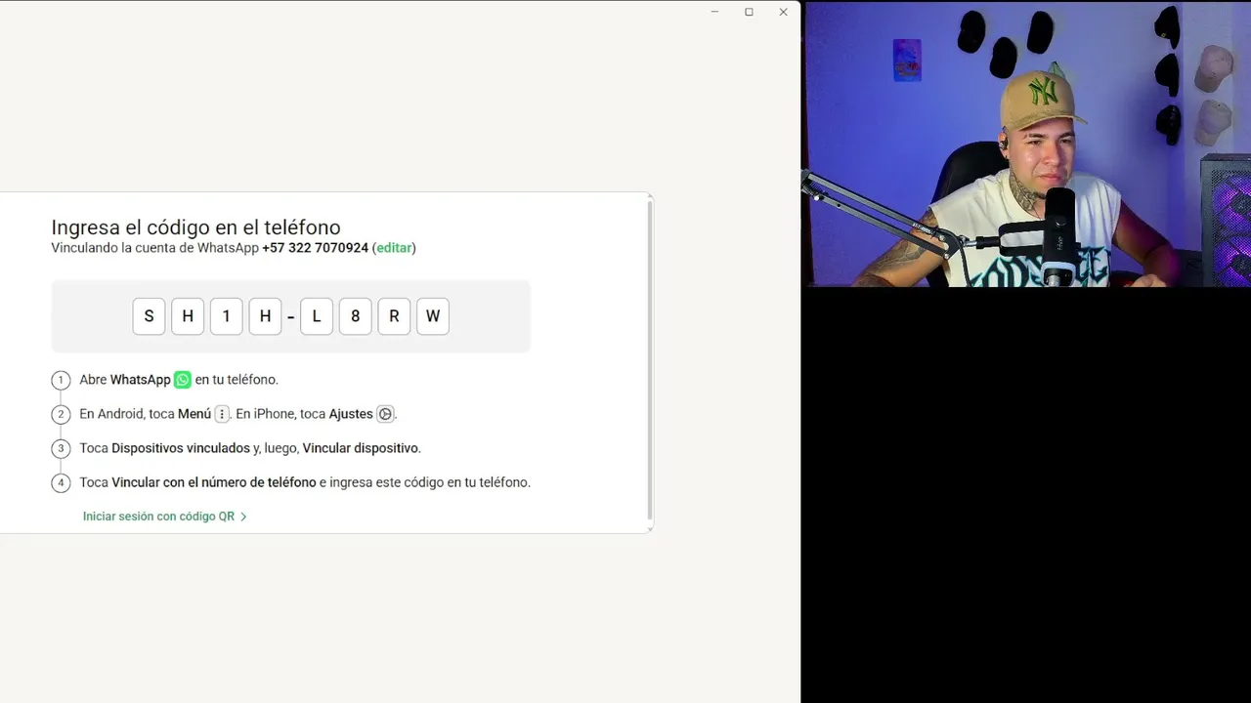The image size is (1251, 703).
Task: Click the code box showing letter R
Action: 394,316
